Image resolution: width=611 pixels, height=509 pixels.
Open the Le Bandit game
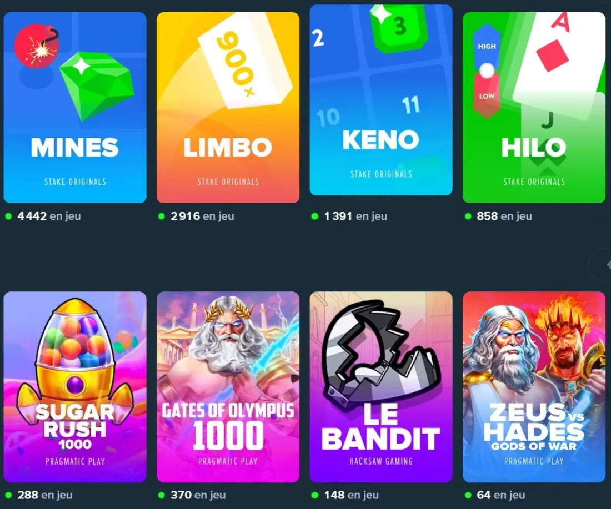(381, 387)
